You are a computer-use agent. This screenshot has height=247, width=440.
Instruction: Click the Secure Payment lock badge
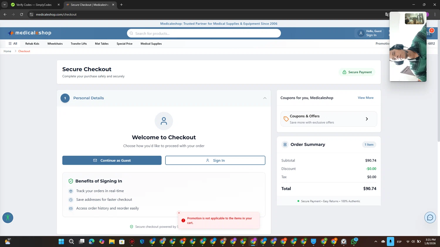pyautogui.click(x=357, y=72)
